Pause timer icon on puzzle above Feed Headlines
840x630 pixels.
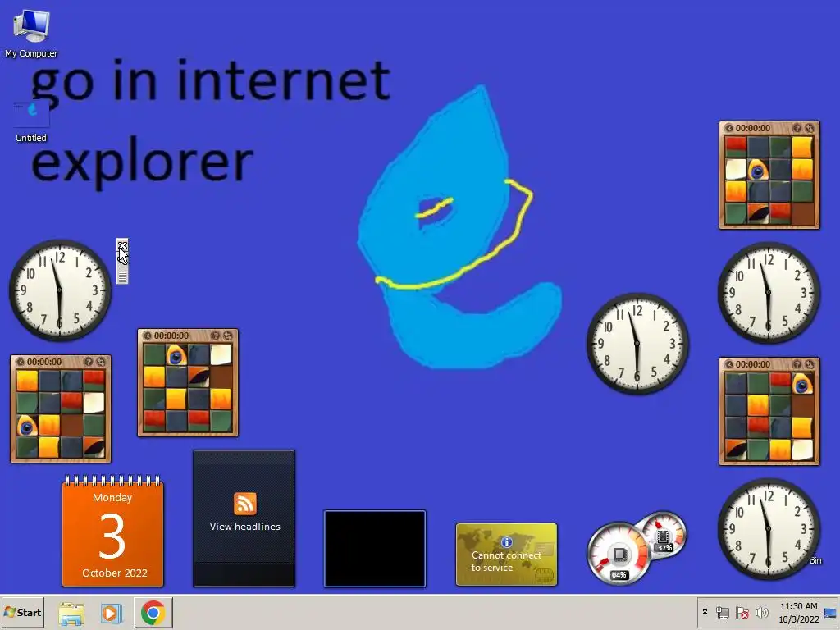coord(148,336)
